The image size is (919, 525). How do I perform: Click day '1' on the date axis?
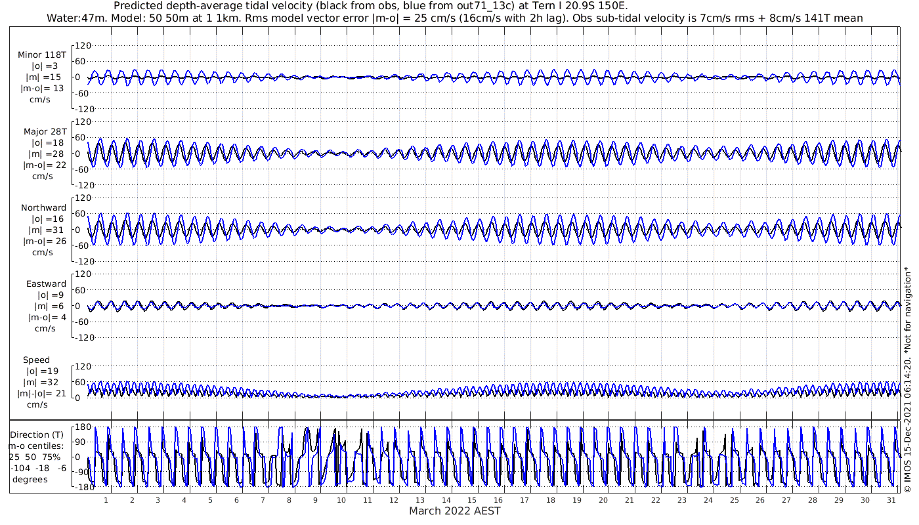click(106, 499)
